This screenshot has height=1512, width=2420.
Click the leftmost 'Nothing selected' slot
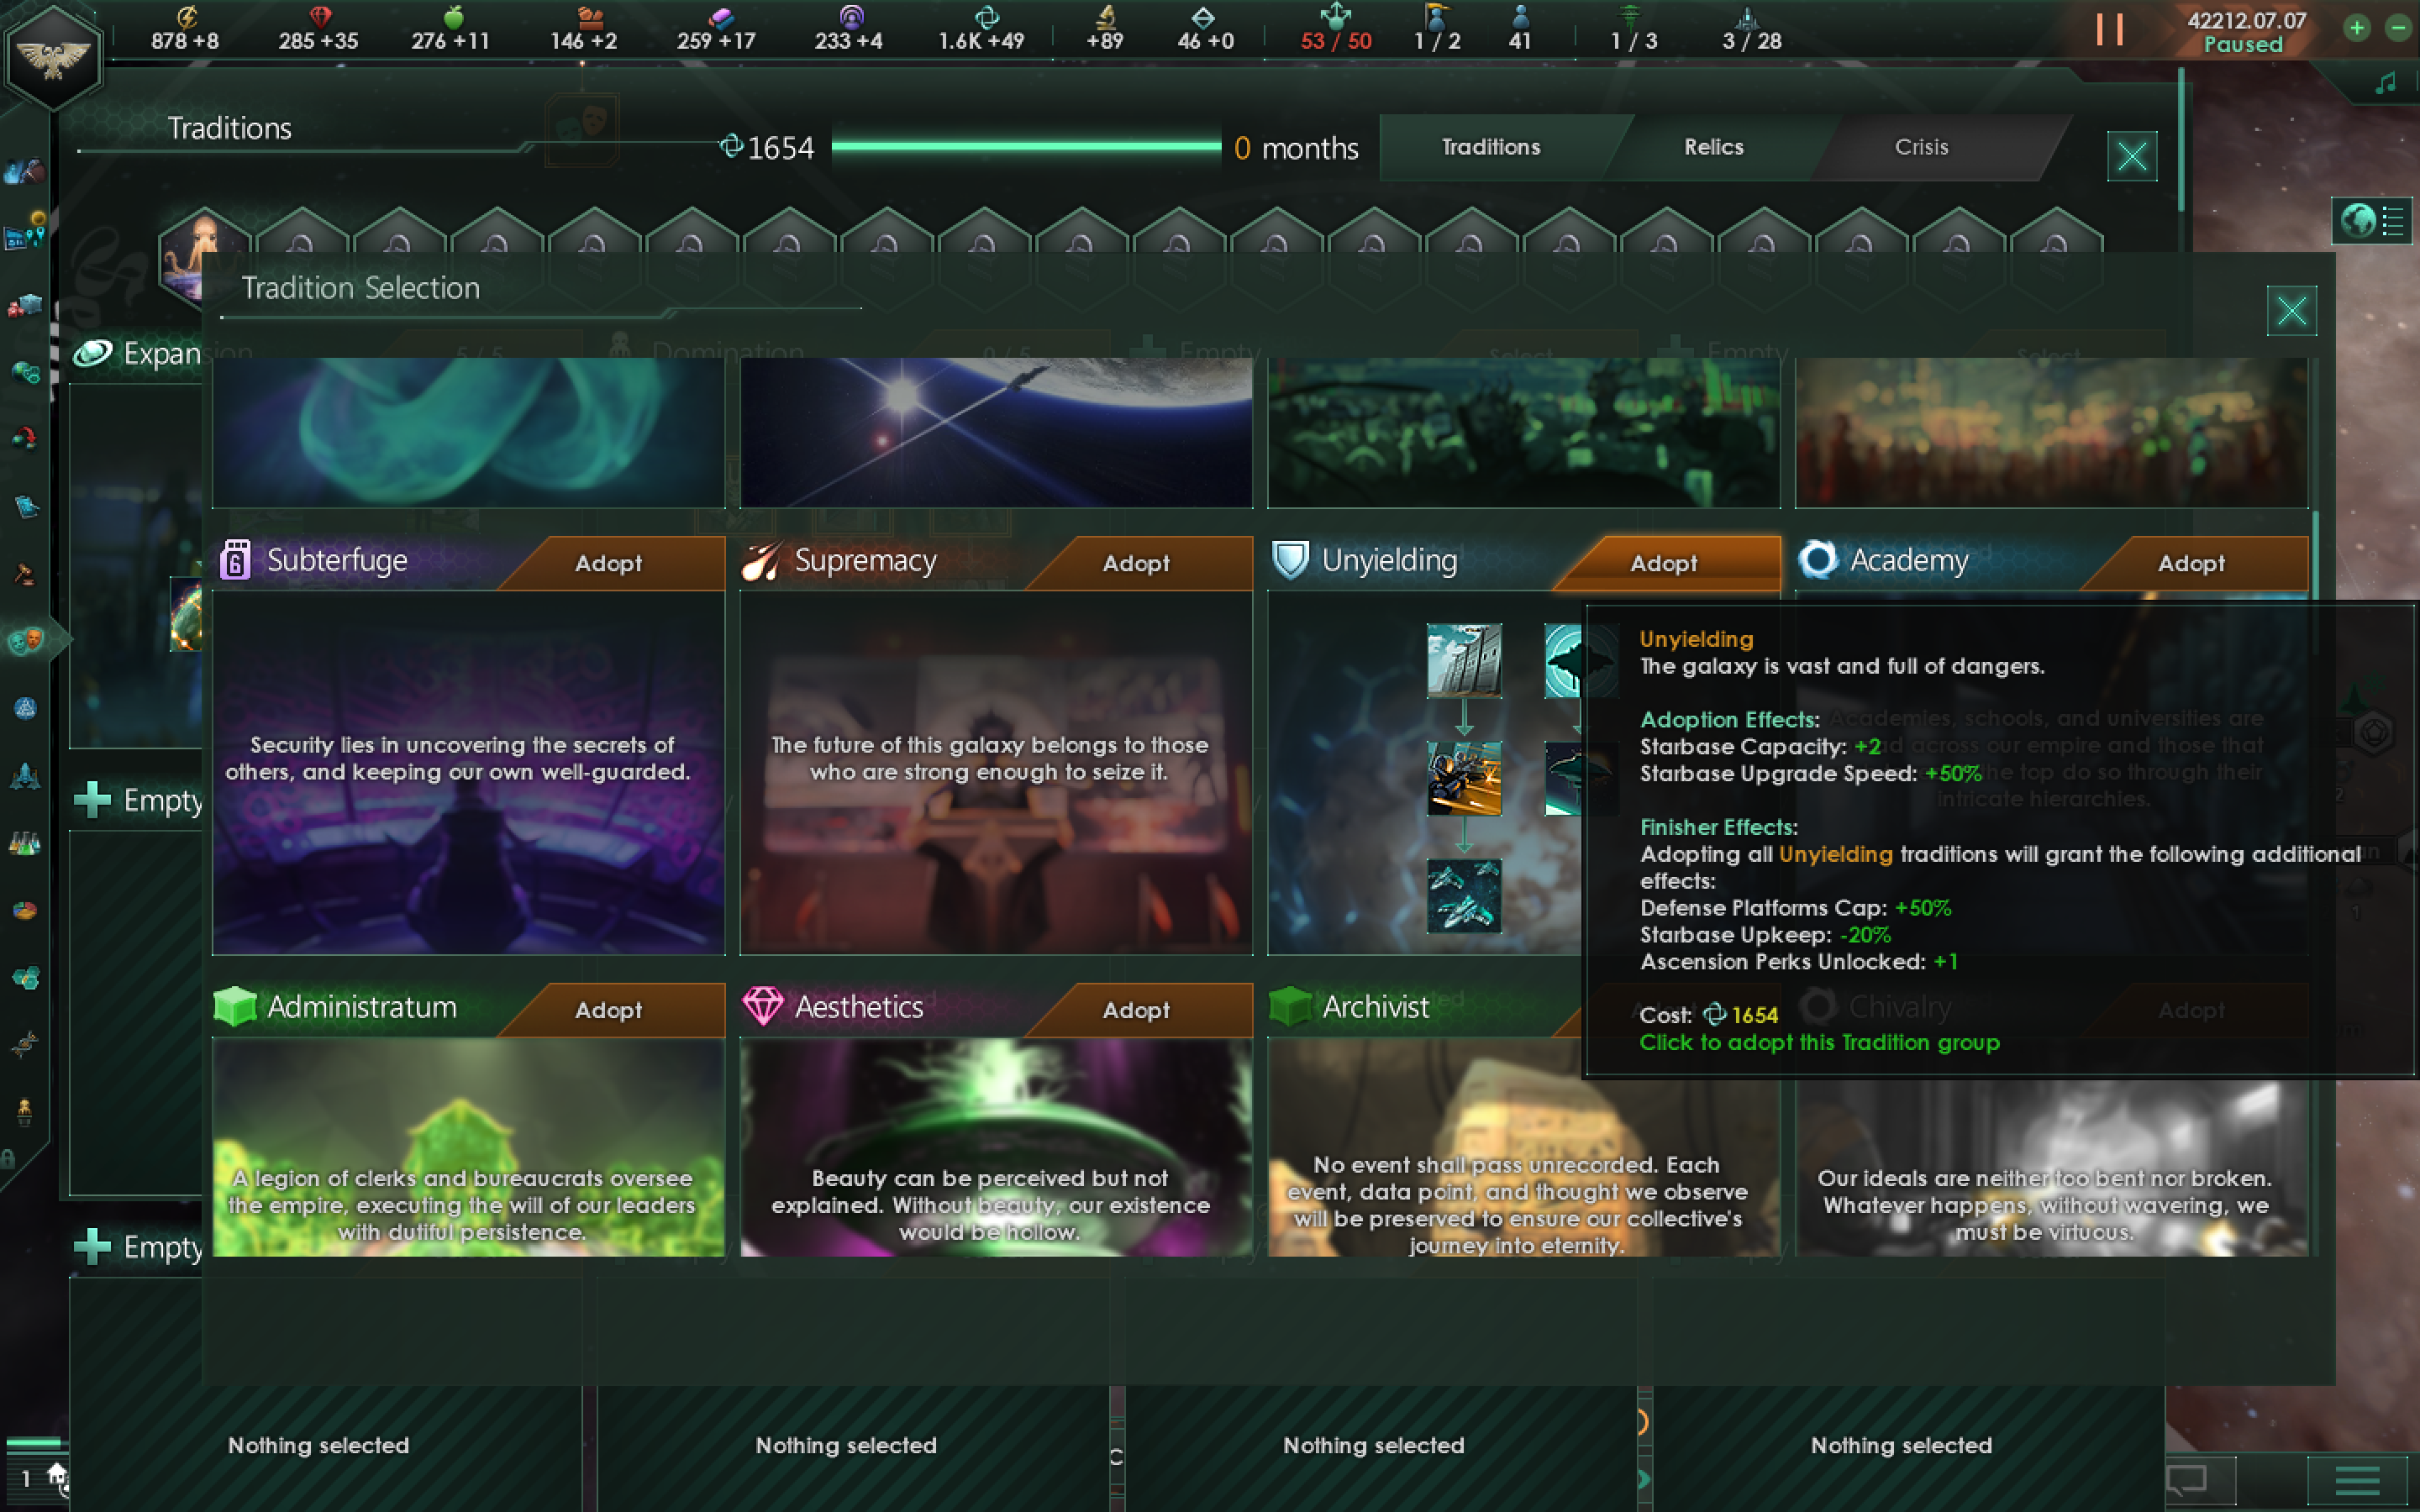tap(318, 1445)
